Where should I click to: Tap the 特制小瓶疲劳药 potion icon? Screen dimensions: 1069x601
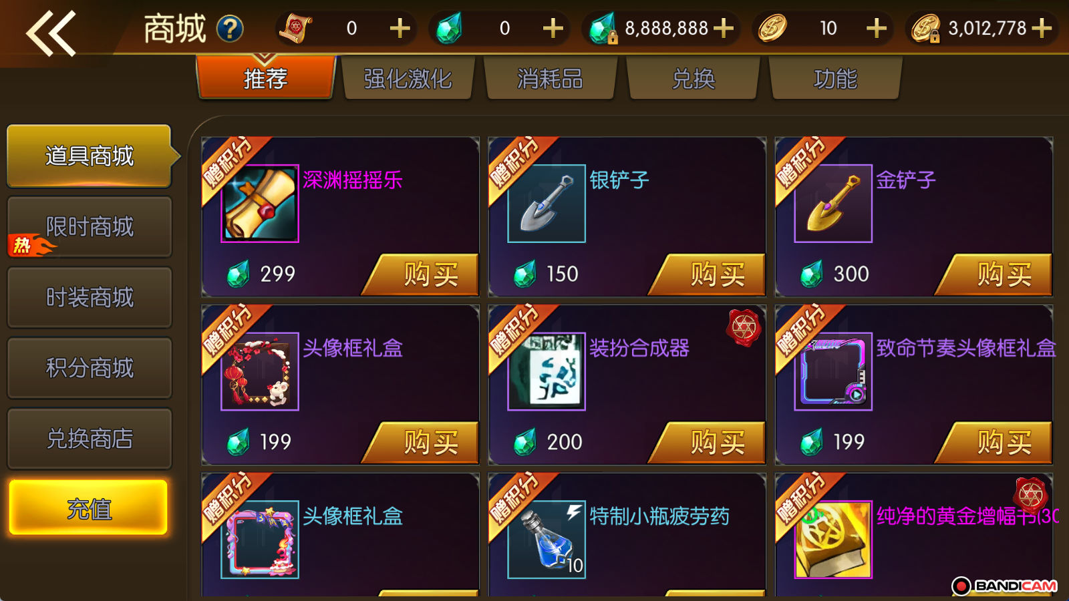(547, 540)
